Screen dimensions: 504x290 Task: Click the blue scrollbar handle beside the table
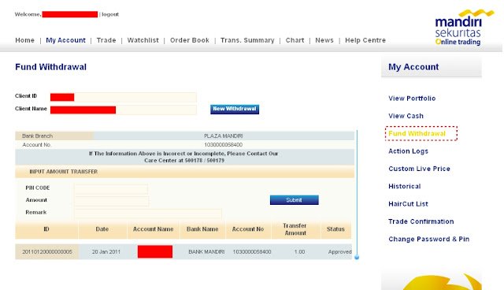coord(357,257)
